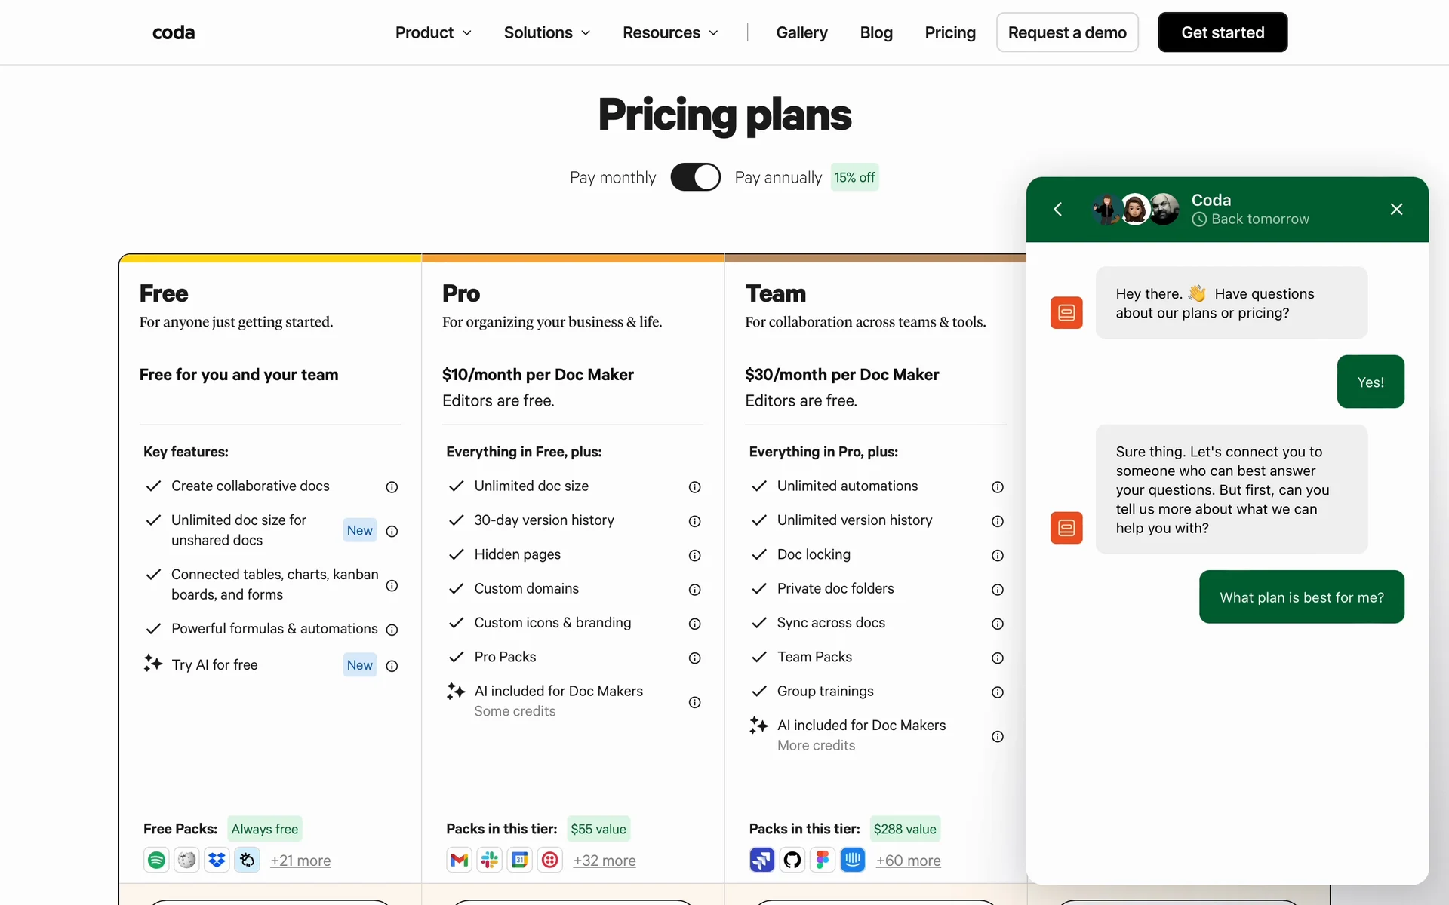Open the Gallery page from navigation
1449x905 pixels.
[801, 32]
